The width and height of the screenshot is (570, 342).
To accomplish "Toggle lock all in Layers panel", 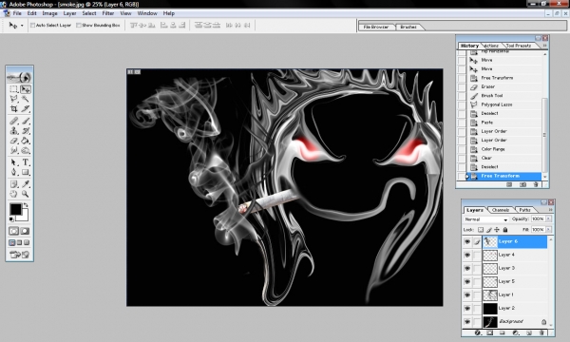I will point(505,230).
